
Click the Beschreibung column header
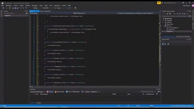(x=44, y=94)
